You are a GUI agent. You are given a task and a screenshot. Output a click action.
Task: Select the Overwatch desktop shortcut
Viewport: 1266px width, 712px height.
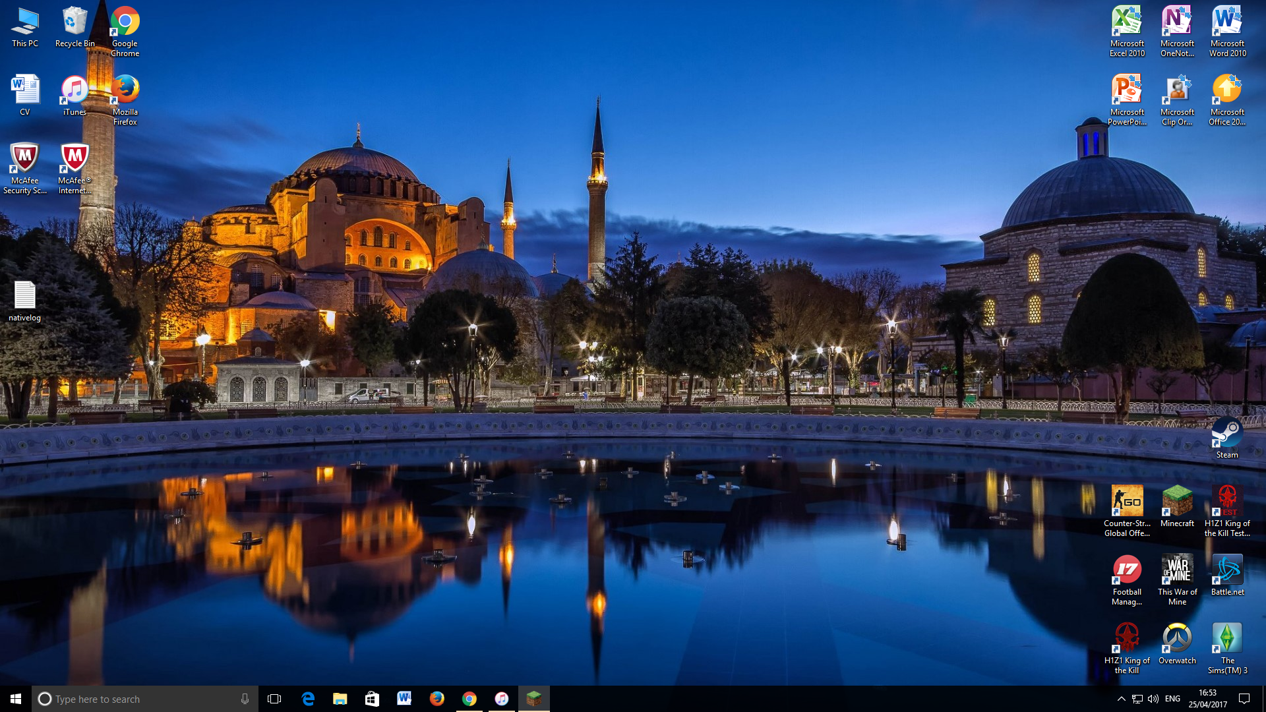click(x=1177, y=639)
